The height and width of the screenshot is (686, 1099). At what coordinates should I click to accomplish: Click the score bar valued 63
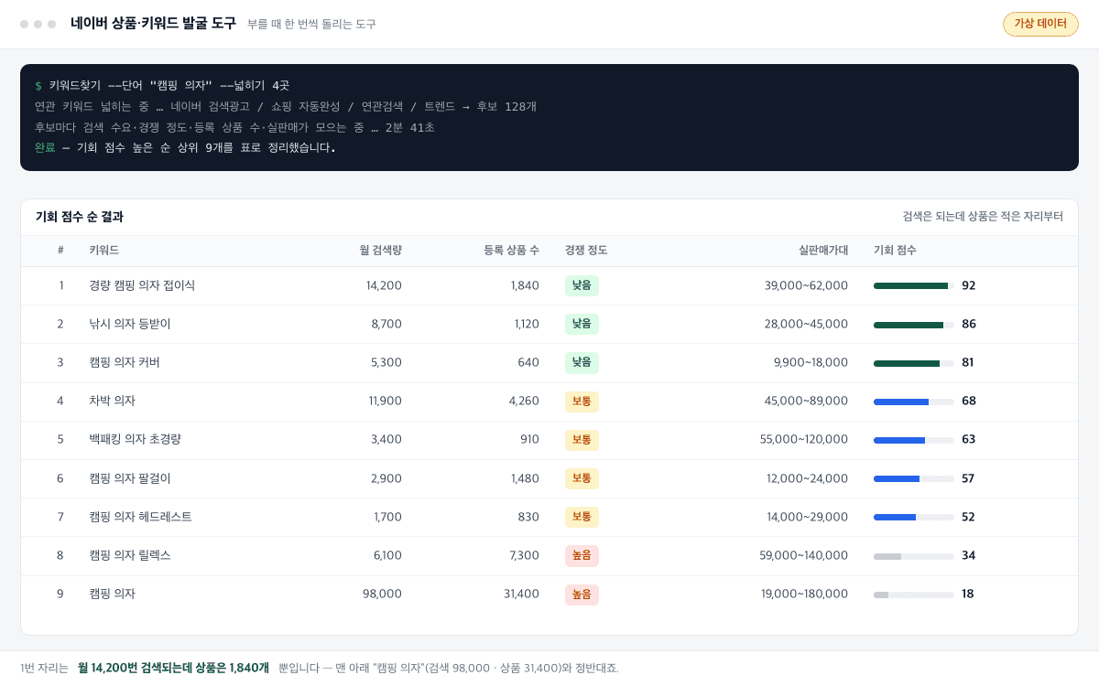(914, 440)
